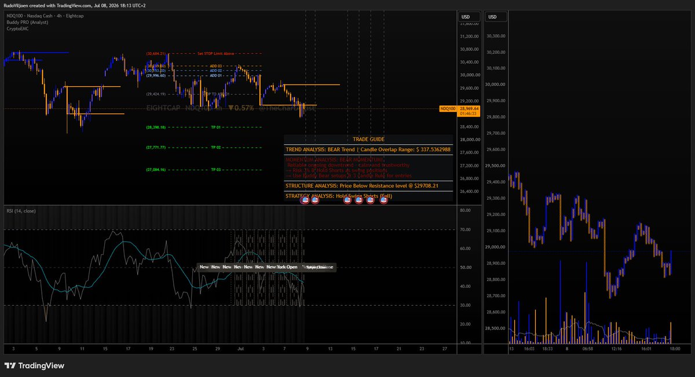695x377 pixels.
Task: Click the TP 03 target label
Action: click(215, 170)
